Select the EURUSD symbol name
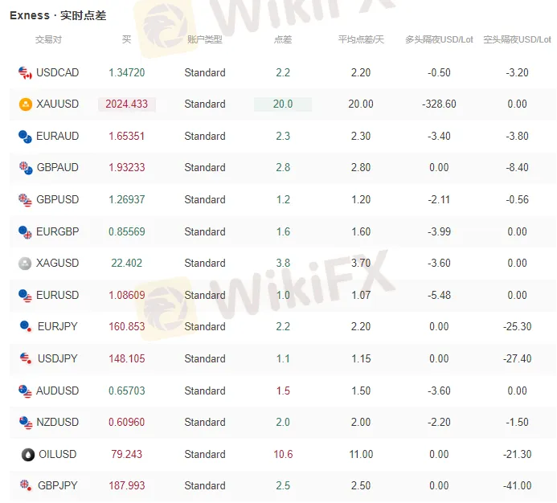The width and height of the screenshot is (557, 503). 58,295
